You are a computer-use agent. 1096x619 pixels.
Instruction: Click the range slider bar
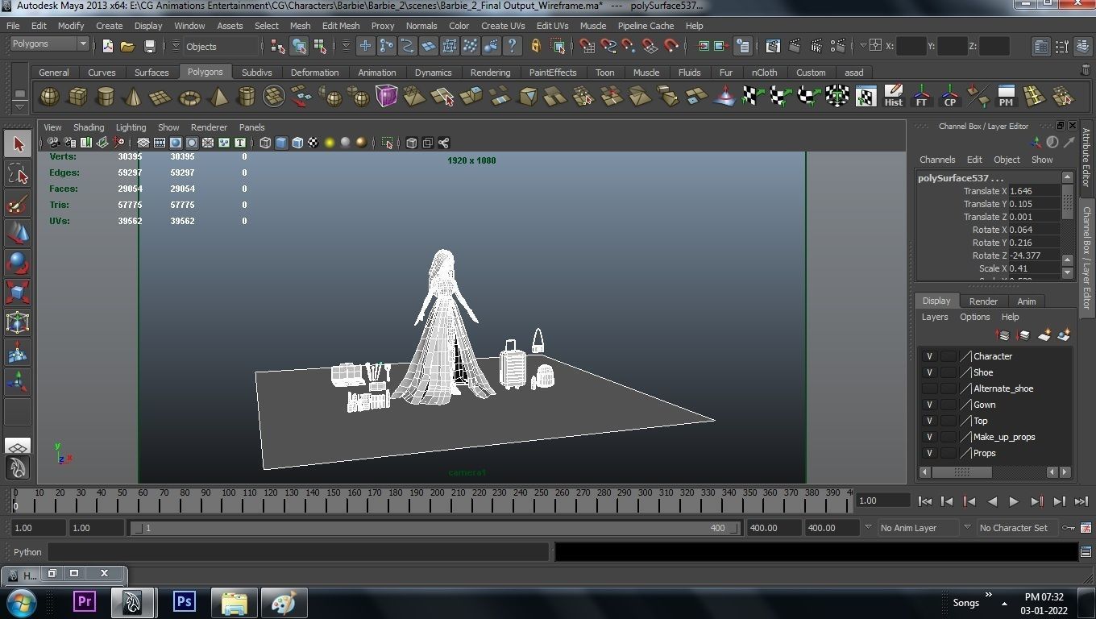click(436, 528)
